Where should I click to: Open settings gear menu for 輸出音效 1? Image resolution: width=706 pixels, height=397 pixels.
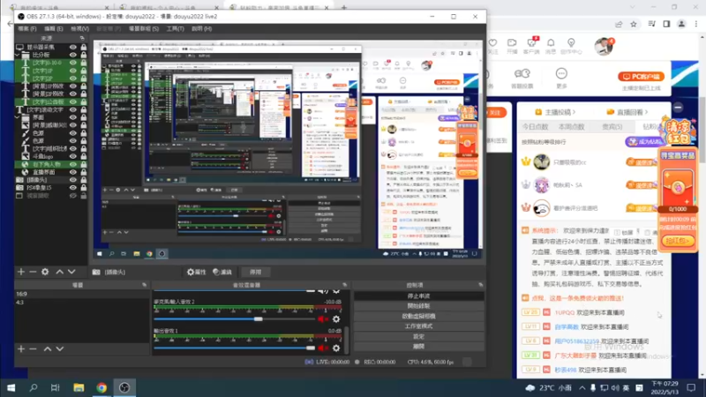tap(336, 348)
